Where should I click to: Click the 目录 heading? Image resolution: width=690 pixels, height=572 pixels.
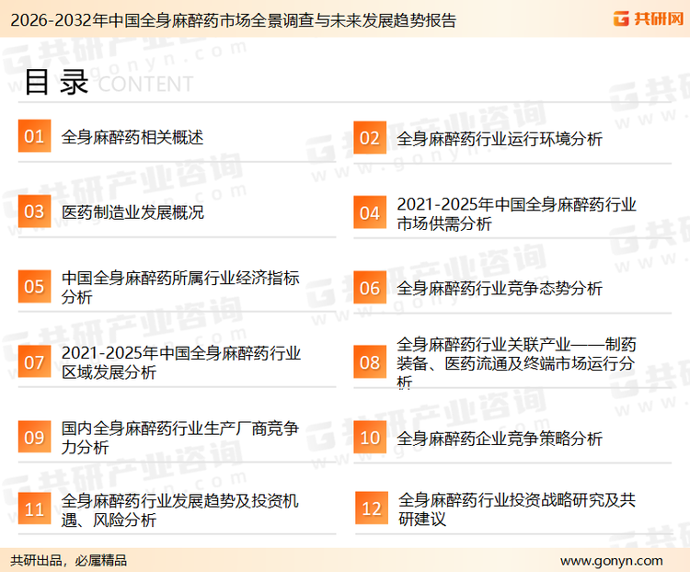[56, 82]
